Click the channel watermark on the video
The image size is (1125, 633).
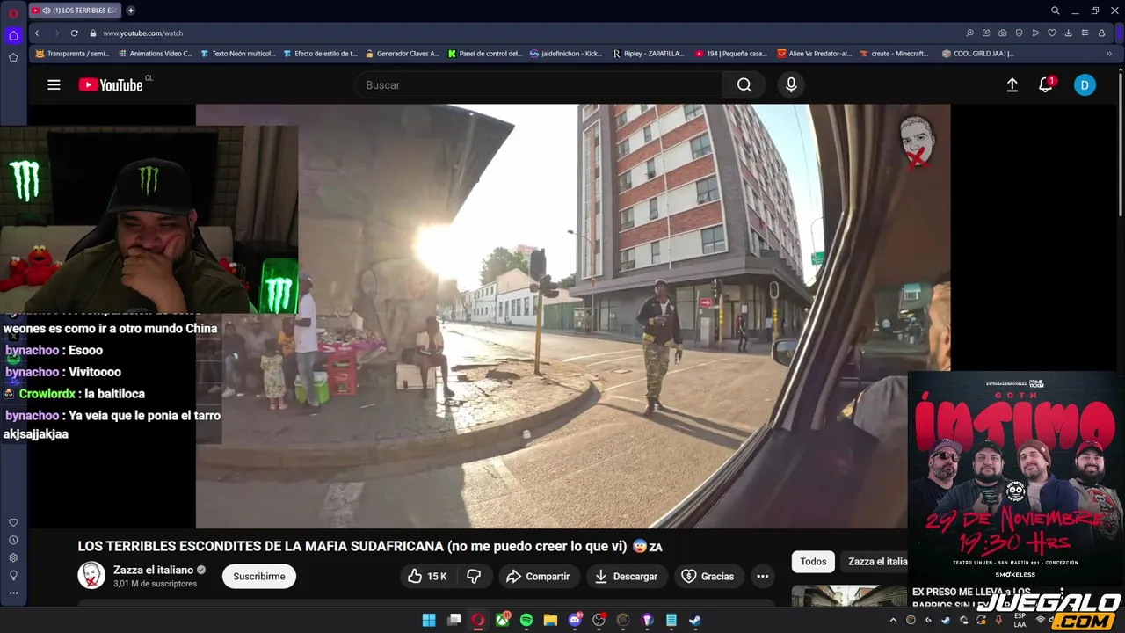(917, 142)
